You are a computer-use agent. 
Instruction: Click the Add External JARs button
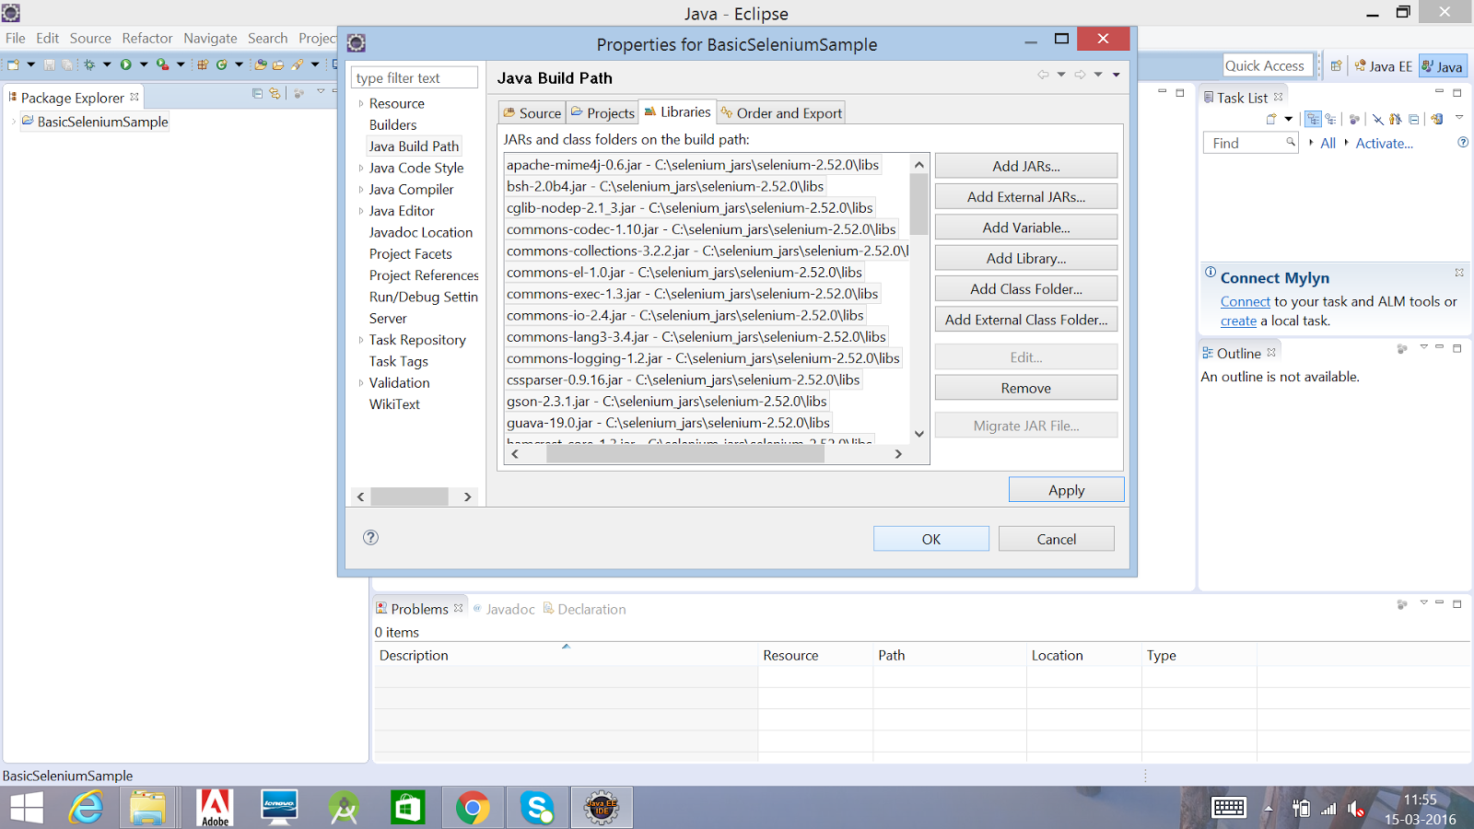point(1026,197)
